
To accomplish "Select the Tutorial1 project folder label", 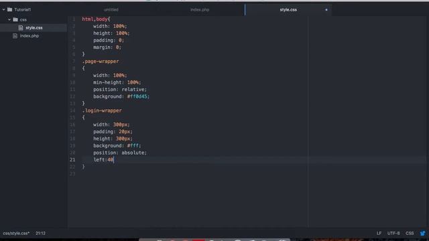I will (22, 9).
